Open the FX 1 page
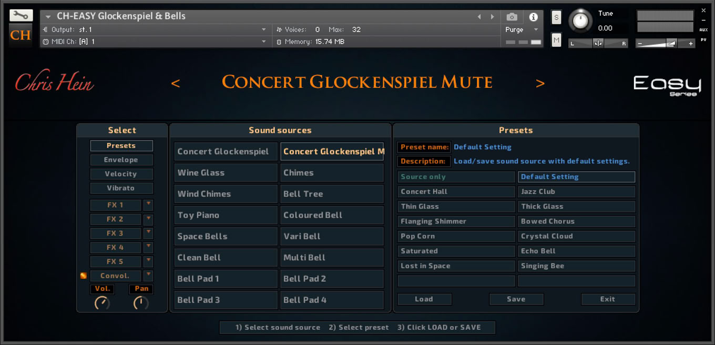Image resolution: width=715 pixels, height=345 pixels. (x=116, y=205)
